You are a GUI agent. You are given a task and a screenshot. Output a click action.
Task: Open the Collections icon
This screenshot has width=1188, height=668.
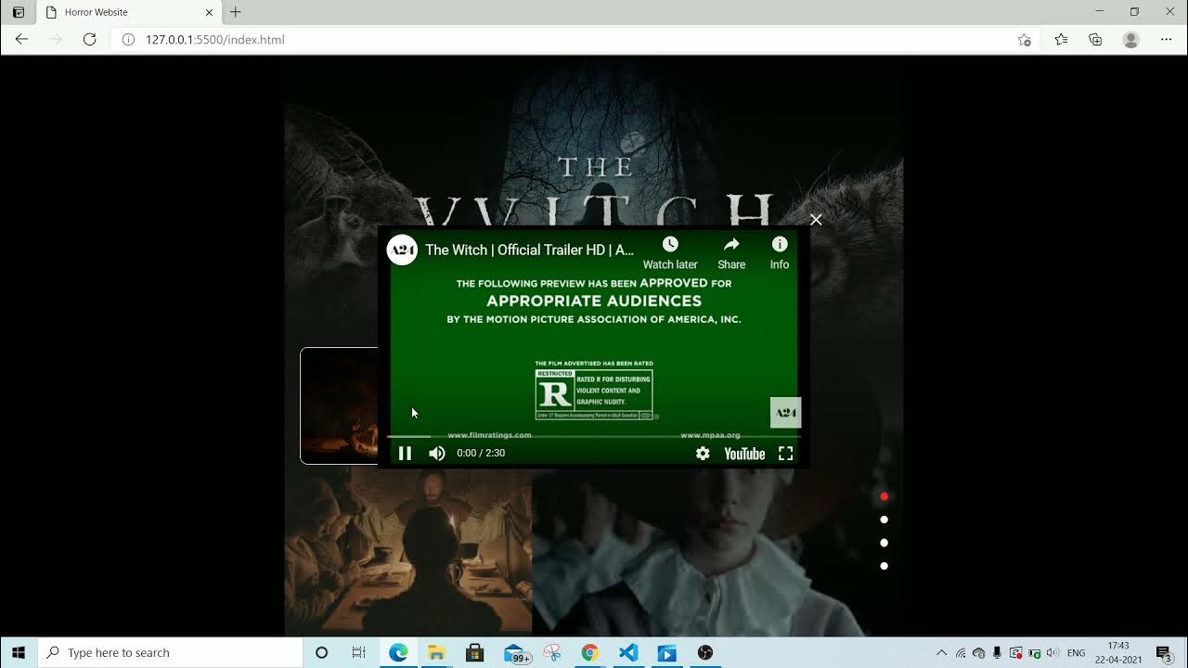[1095, 39]
